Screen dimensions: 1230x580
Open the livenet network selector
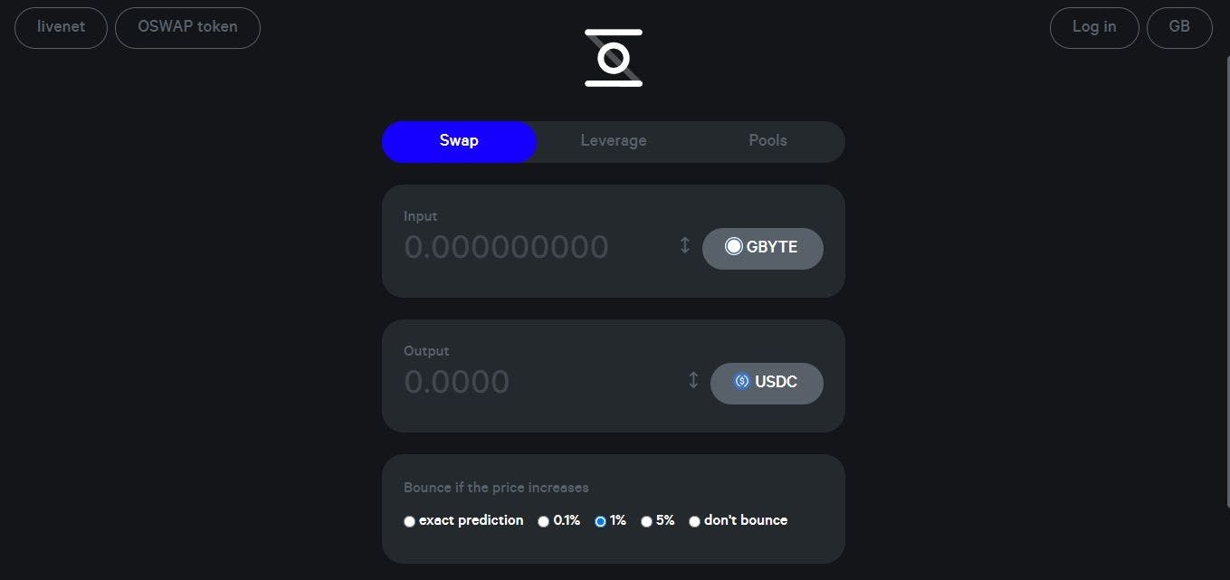[x=61, y=27]
